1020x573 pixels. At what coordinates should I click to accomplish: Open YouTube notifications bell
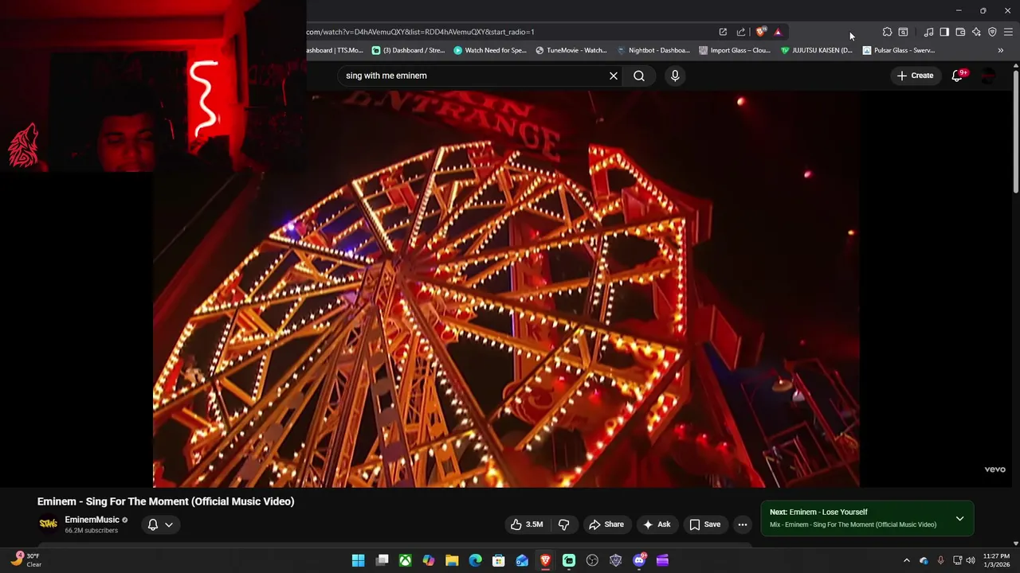coord(958,76)
